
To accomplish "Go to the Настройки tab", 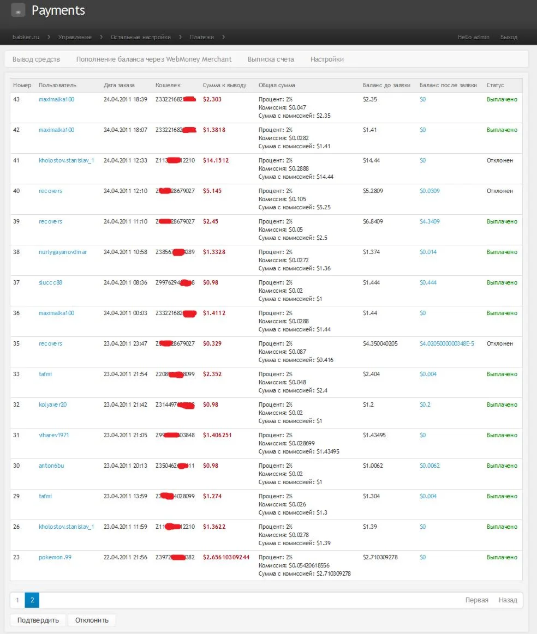I will (x=327, y=59).
